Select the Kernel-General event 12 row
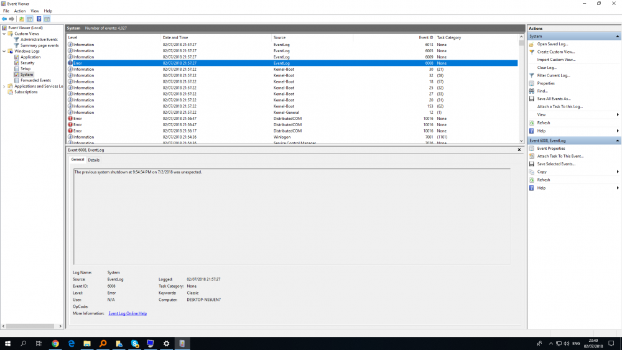The height and width of the screenshot is (350, 622). [x=292, y=113]
